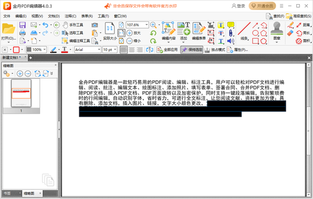Viewport: 313px width, 199px height.
Task: Click the yellow sticky note comment icon
Action: tap(231, 25)
